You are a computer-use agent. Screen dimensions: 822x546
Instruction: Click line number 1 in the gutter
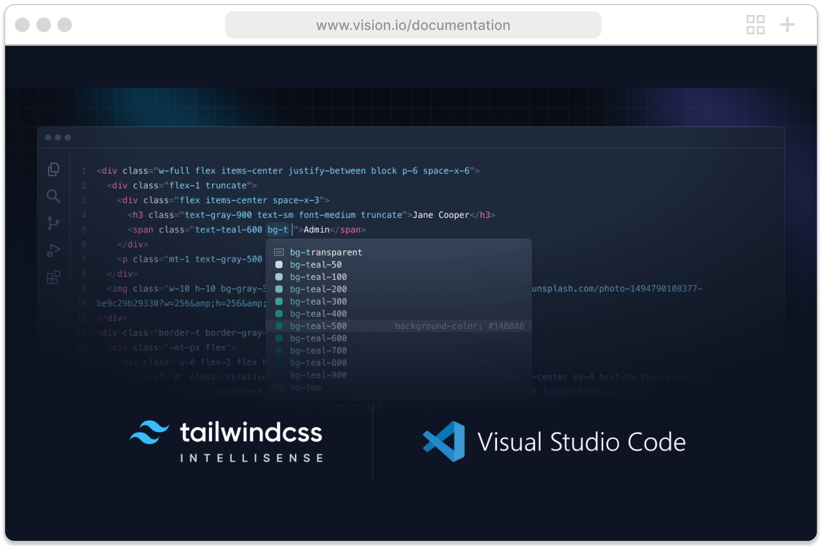click(84, 171)
